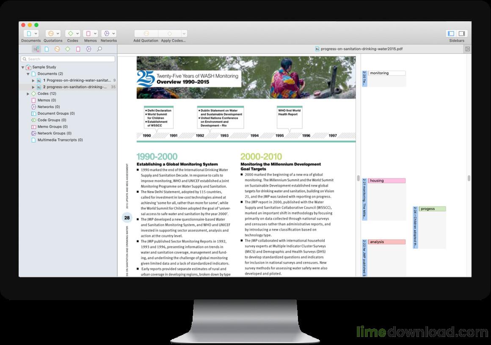Viewport: 491px width, 345px height.
Task: Expand the Codes (12) tree node
Action: [28, 94]
